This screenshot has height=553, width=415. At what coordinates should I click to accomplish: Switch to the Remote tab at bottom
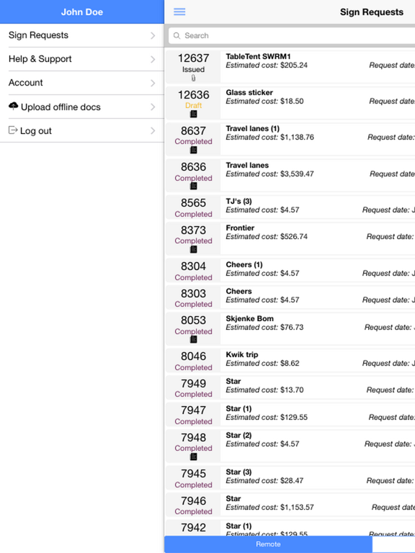tap(268, 544)
